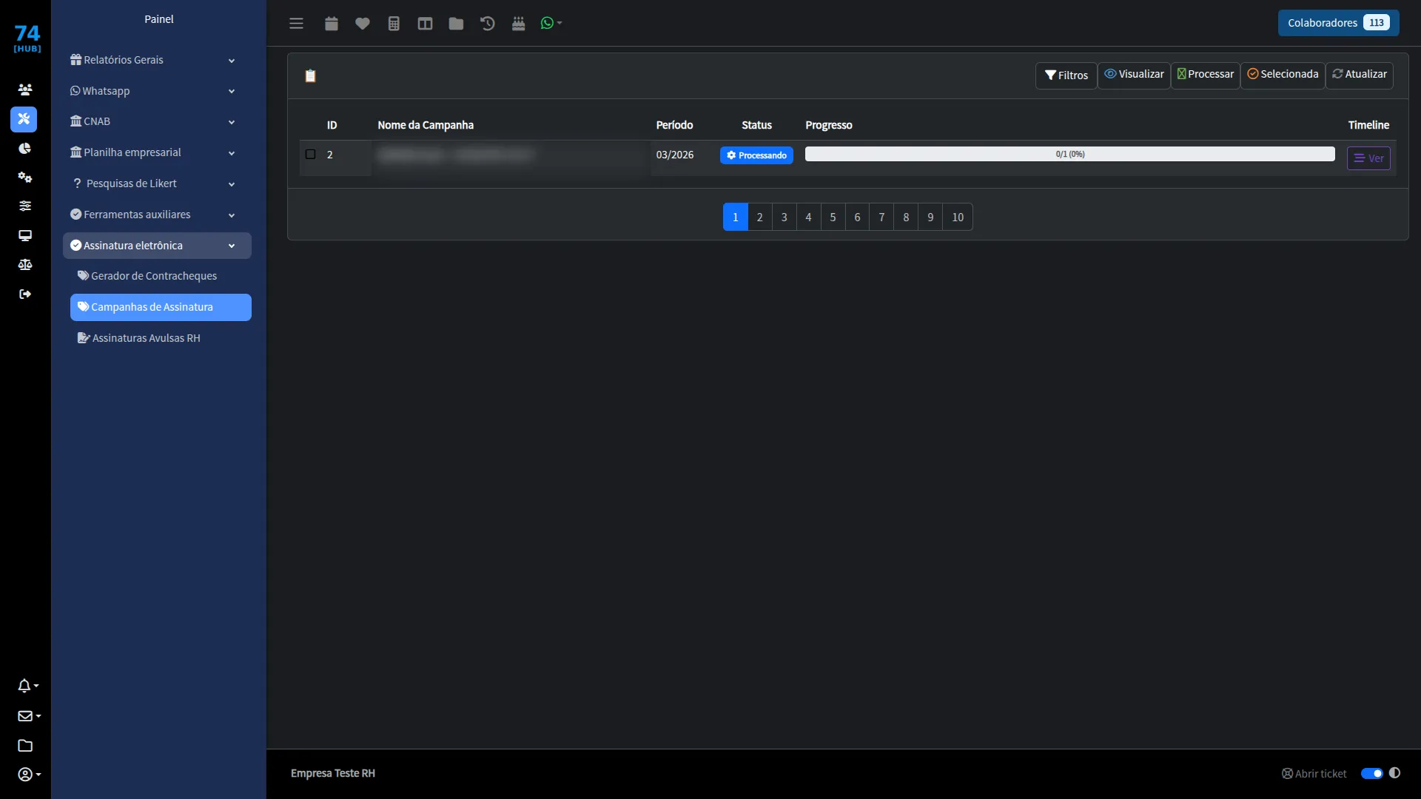The width and height of the screenshot is (1421, 799).
Task: Open the calendar icon in top toolbar
Action: 332,23
